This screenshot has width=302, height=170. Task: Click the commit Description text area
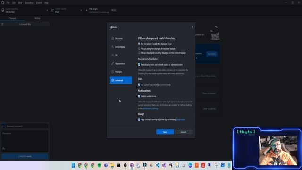(25, 139)
